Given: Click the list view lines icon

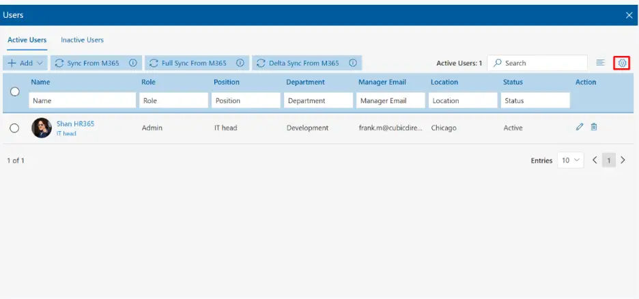Looking at the screenshot, I should click(x=600, y=63).
